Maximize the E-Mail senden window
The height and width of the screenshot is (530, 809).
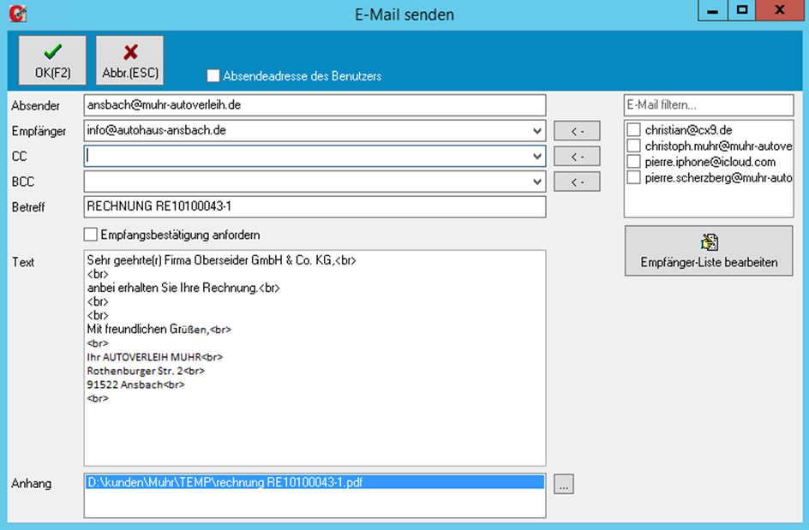point(742,11)
